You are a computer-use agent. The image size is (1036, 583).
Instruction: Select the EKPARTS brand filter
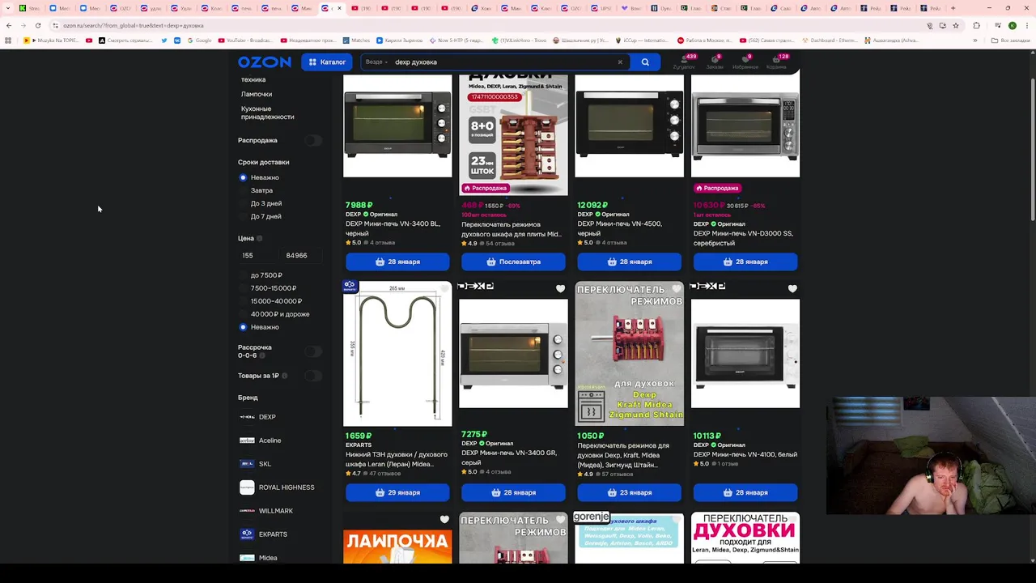coord(264,534)
